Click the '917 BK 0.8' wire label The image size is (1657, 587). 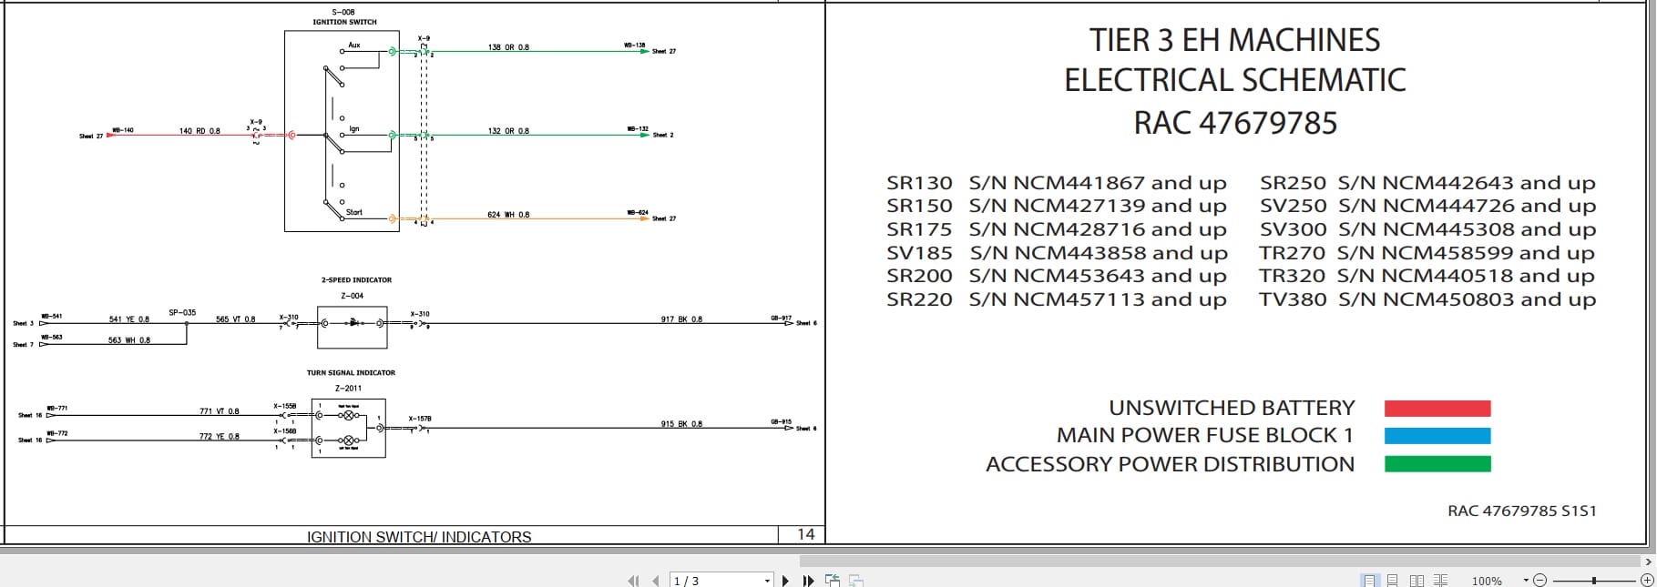coord(681,319)
